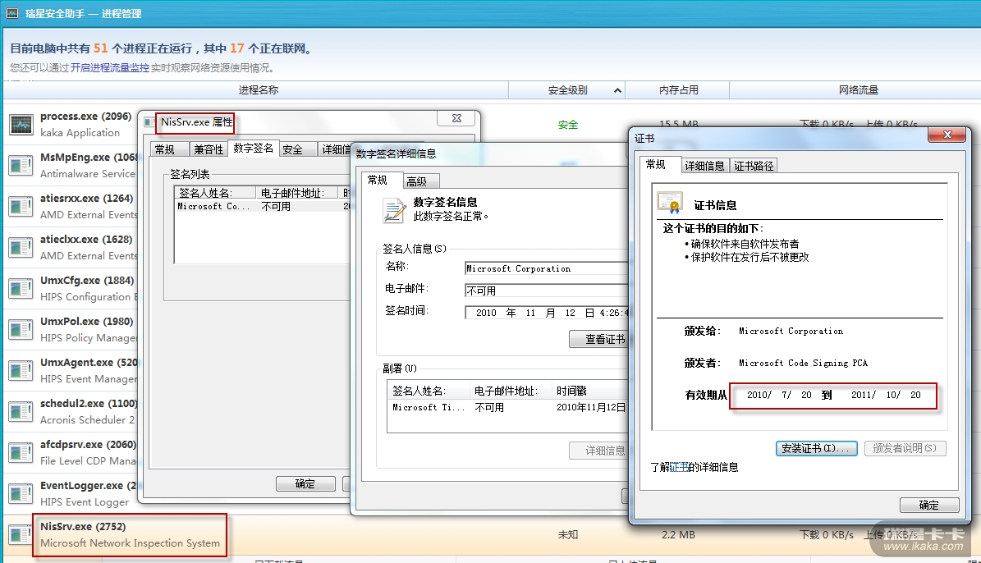Click the process.exe (2096) process icon
This screenshot has width=981, height=563.
click(21, 125)
